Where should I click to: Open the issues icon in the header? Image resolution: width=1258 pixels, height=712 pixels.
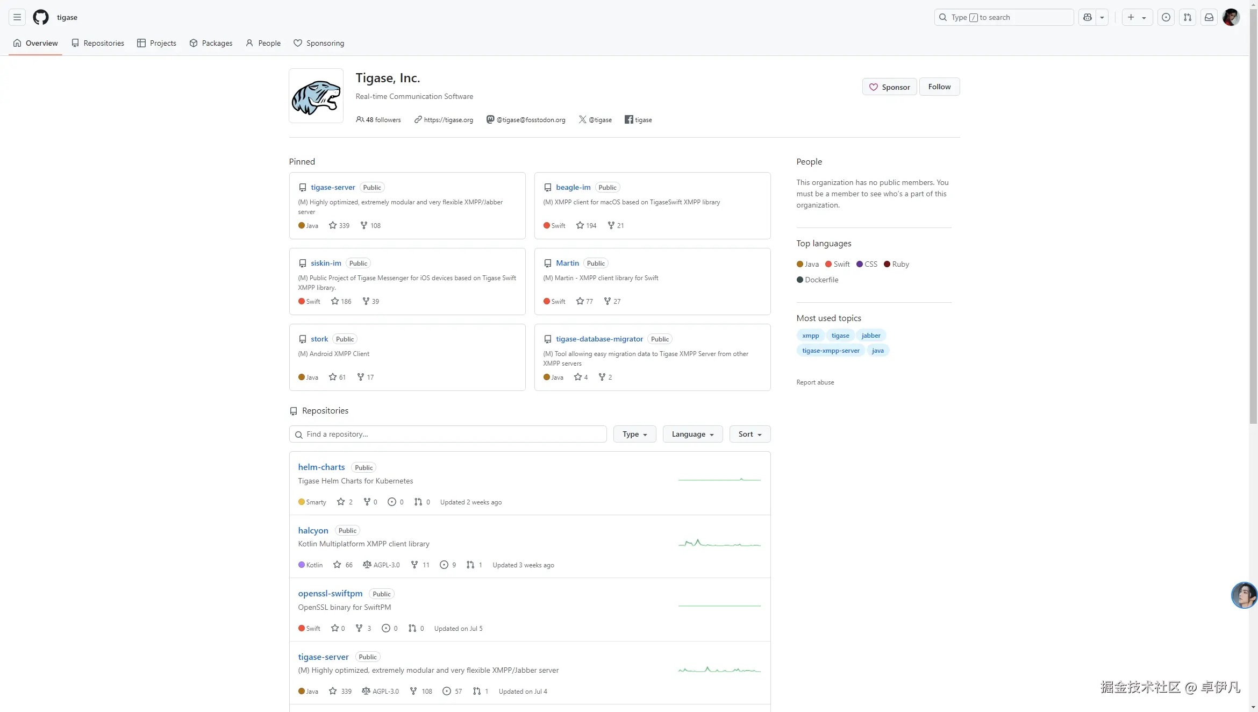click(1166, 17)
